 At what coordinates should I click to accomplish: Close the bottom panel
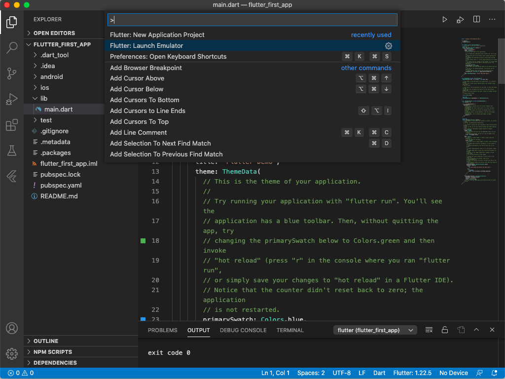pos(492,330)
